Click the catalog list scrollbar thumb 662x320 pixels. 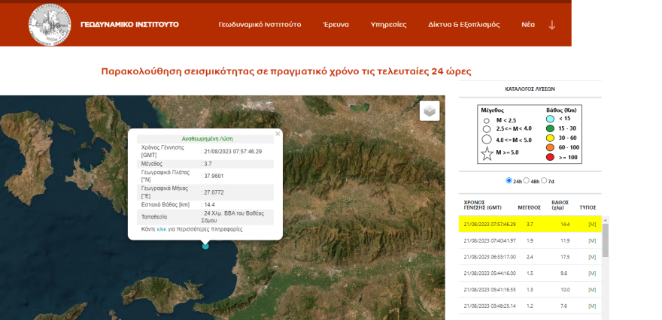[606, 240]
